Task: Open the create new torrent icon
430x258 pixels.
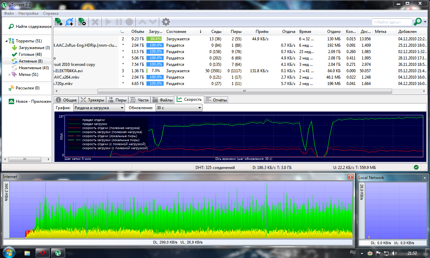Action: [82, 22]
